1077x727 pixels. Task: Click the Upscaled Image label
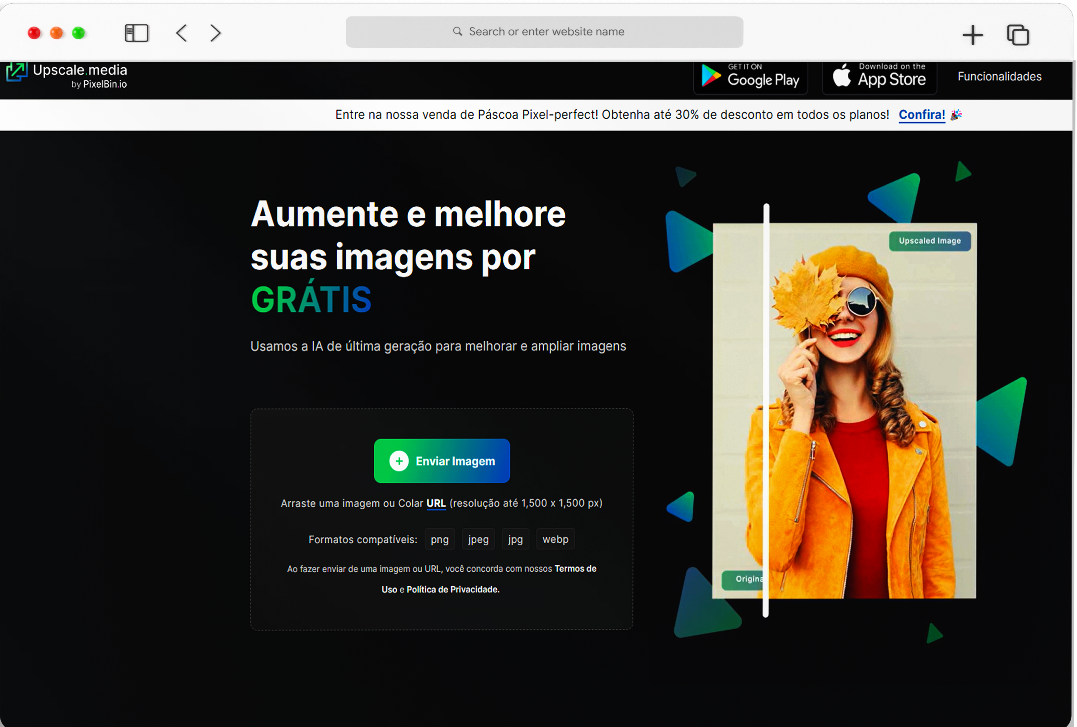(929, 241)
